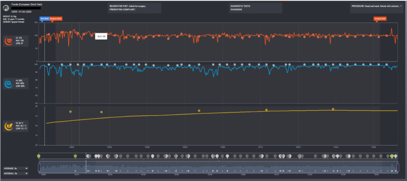Click the last green pin on the event track
Screen dimensions: 407x181
click(x=392, y=156)
